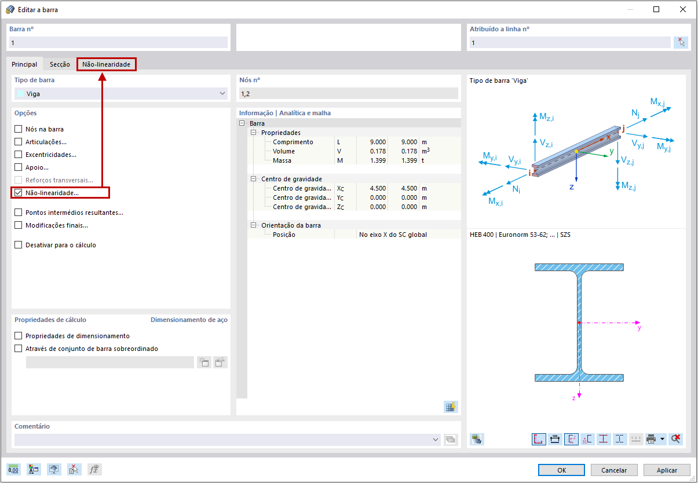Click the Aplicar button
The height and width of the screenshot is (483, 698).
667,470
